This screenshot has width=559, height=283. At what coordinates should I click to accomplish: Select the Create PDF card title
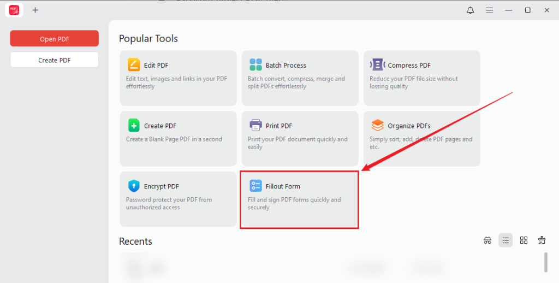(160, 126)
